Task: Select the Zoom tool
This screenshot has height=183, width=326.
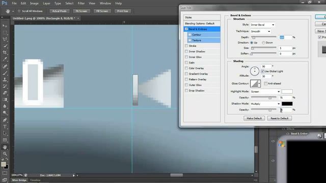Action: coord(5,154)
